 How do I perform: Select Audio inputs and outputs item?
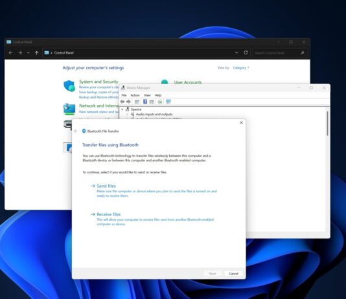pos(154,114)
